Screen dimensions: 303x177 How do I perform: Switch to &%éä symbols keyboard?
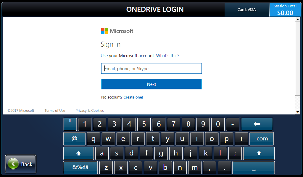coord(80,168)
